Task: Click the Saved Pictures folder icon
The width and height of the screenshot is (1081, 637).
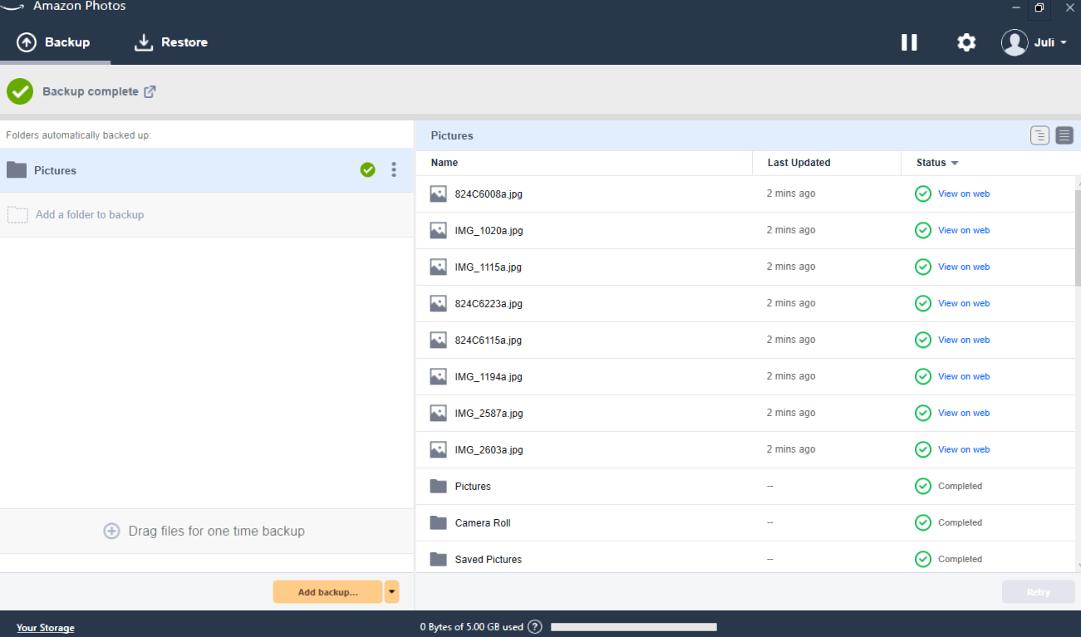Action: click(439, 559)
